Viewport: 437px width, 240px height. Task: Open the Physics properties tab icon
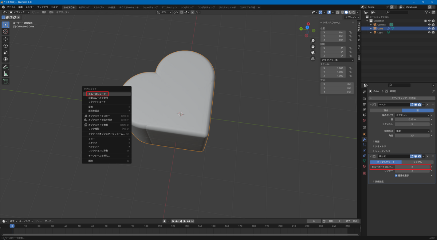(364, 150)
